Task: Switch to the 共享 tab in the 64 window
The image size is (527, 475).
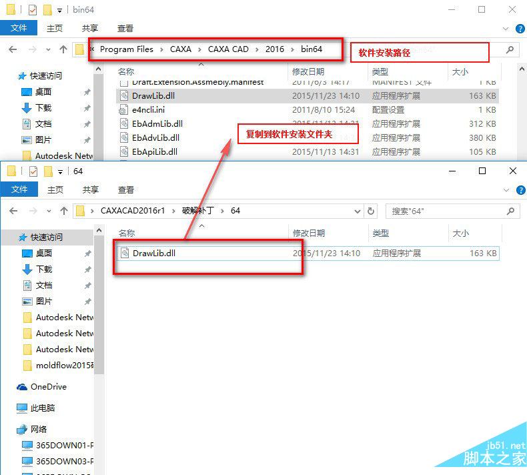Action: pos(91,189)
